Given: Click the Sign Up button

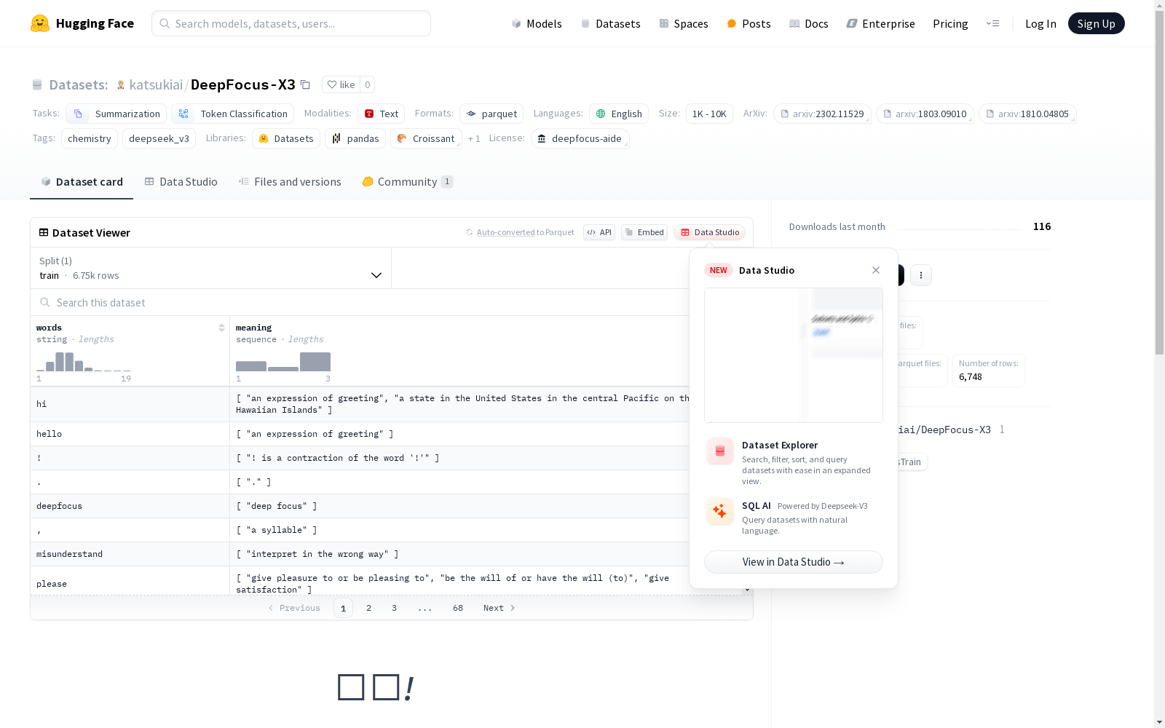Looking at the screenshot, I should (x=1096, y=23).
